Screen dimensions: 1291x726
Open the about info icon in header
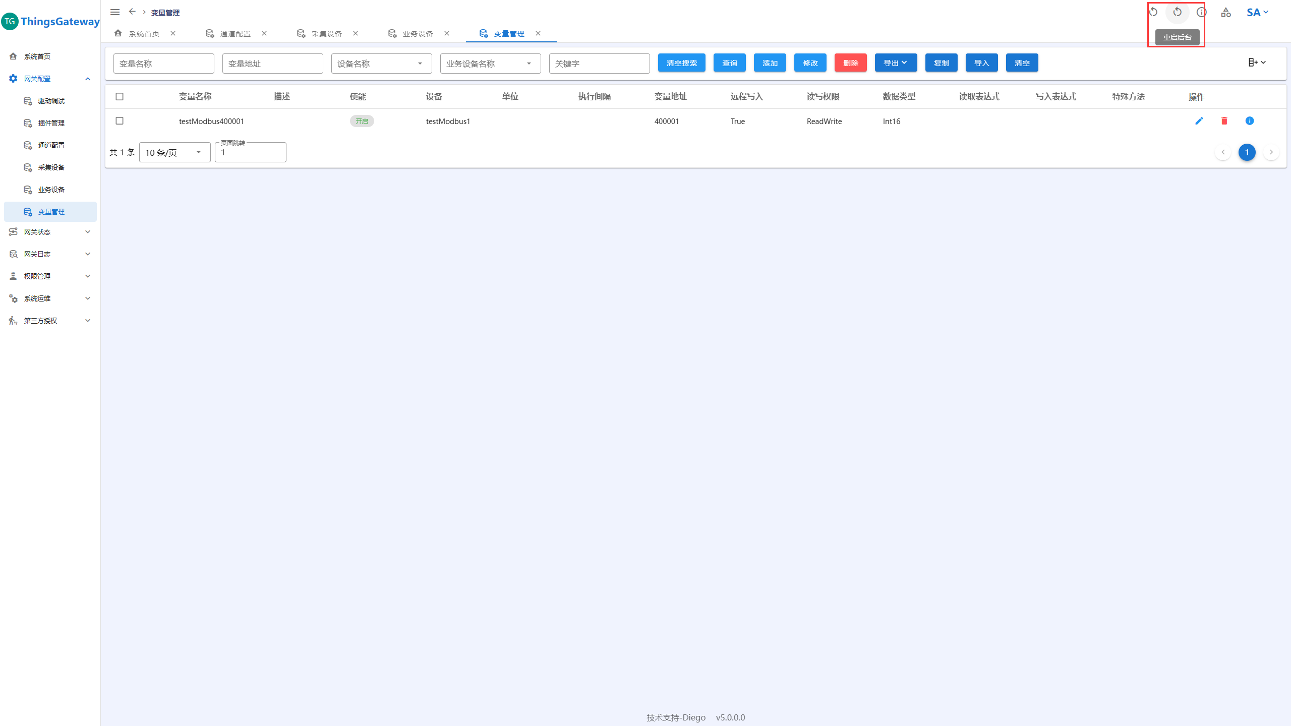[x=1202, y=12]
